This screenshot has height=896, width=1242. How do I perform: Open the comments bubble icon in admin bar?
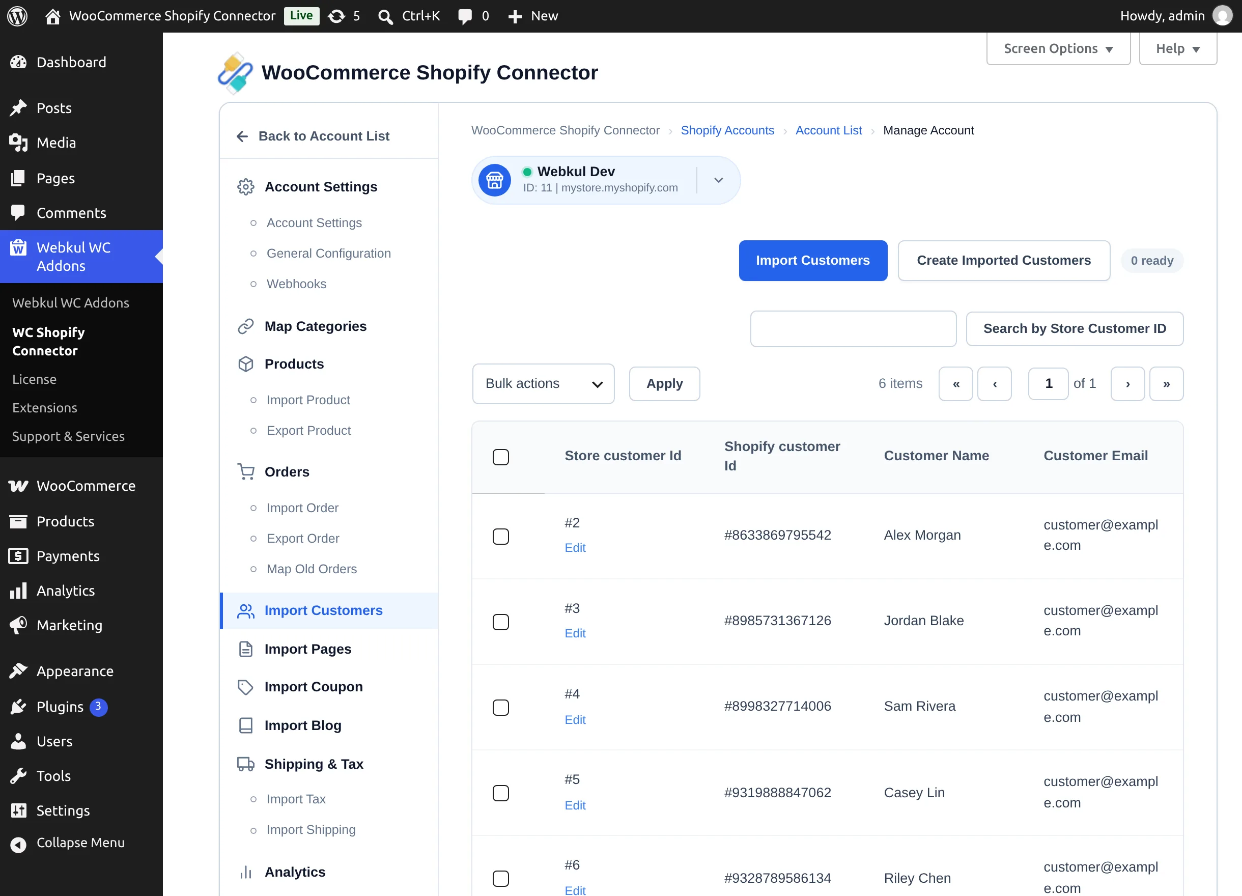pos(465,16)
